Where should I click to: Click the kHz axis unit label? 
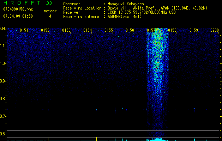point(3,29)
